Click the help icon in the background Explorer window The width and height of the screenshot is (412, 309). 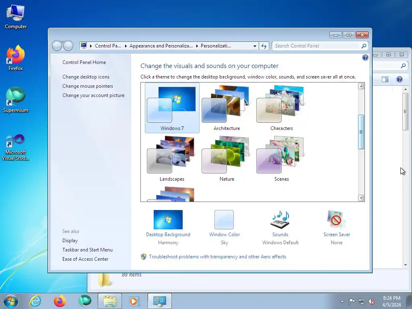click(399, 79)
